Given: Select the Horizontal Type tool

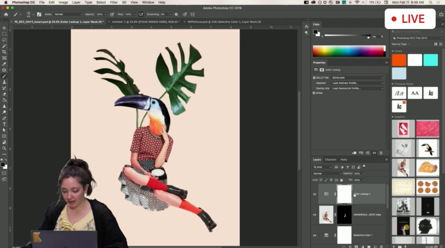Looking at the screenshot, I should point(4,124).
